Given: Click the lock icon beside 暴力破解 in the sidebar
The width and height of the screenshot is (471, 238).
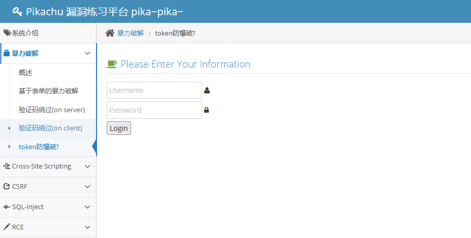Looking at the screenshot, I should [x=7, y=53].
